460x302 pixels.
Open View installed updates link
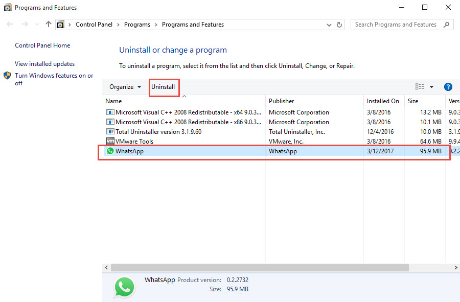(44, 64)
